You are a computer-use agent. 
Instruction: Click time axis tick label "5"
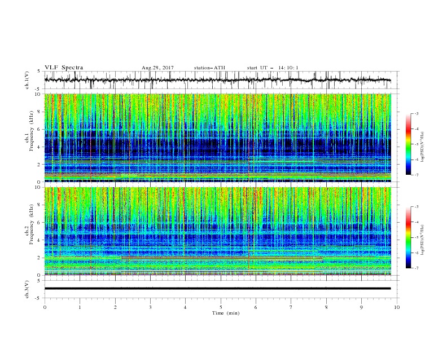[x=221, y=307]
